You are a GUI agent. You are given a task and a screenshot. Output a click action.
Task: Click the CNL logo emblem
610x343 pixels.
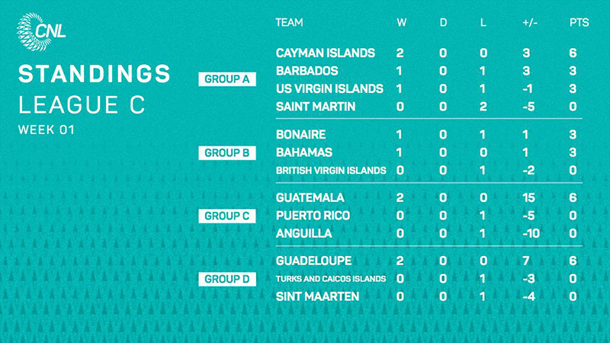tap(41, 31)
